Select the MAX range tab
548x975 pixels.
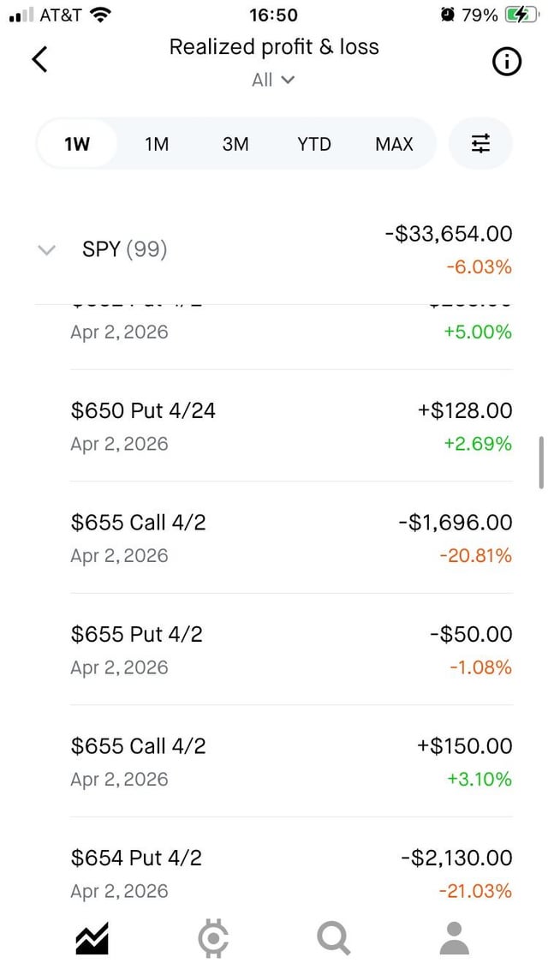pos(394,144)
